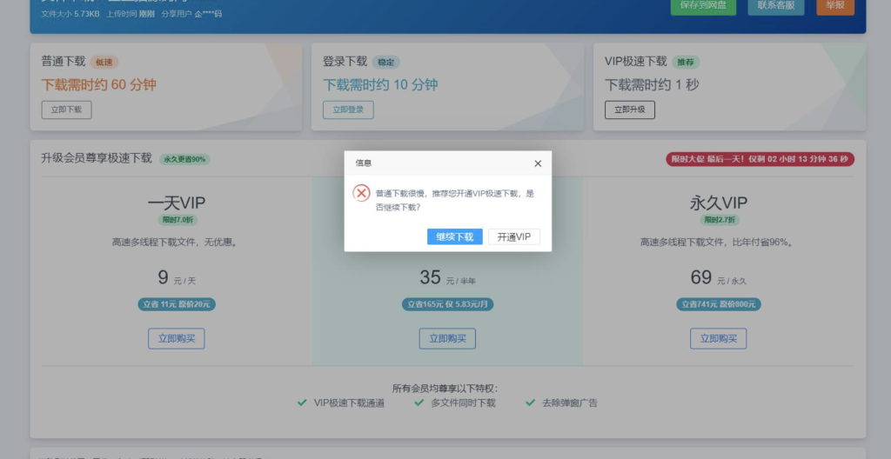Screen dimensions: 891x459
Task: Click the 限时2.7折 badge
Action: [x=720, y=220]
